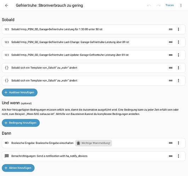Click message icon of Benachrichtigungen action
Viewport: 188px width, 176px height.
click(x=7, y=156)
